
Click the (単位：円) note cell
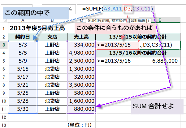pyautogui.click(x=80, y=125)
